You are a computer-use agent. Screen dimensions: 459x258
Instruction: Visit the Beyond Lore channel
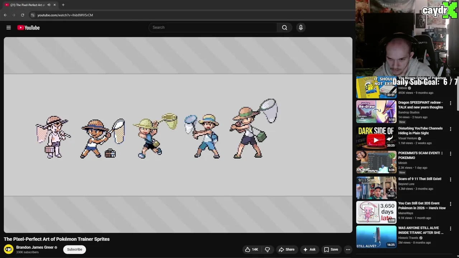[406, 184]
